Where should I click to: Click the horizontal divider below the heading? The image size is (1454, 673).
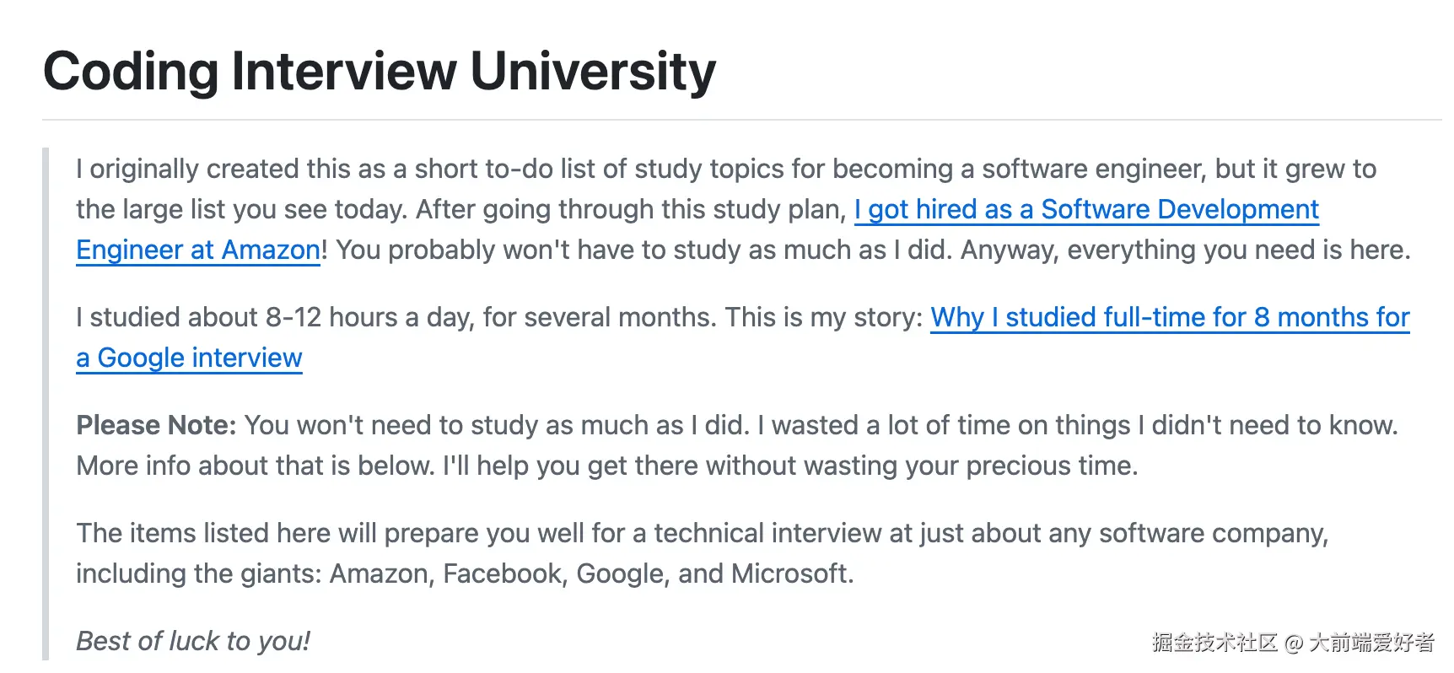[x=742, y=120]
